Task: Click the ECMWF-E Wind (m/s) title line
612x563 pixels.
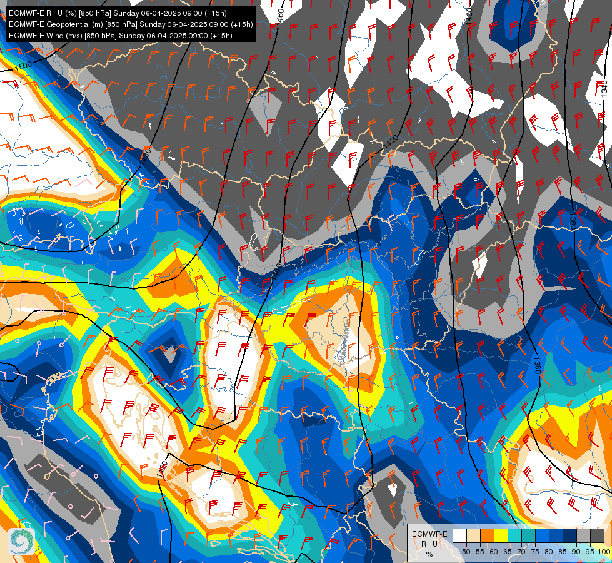Action: [x=121, y=36]
